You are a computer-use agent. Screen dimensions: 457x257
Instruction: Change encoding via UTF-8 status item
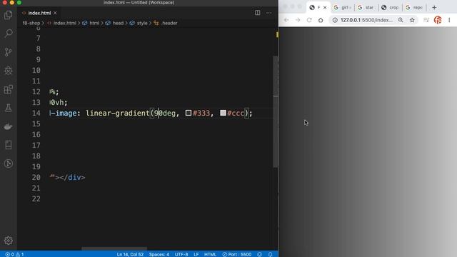click(181, 254)
